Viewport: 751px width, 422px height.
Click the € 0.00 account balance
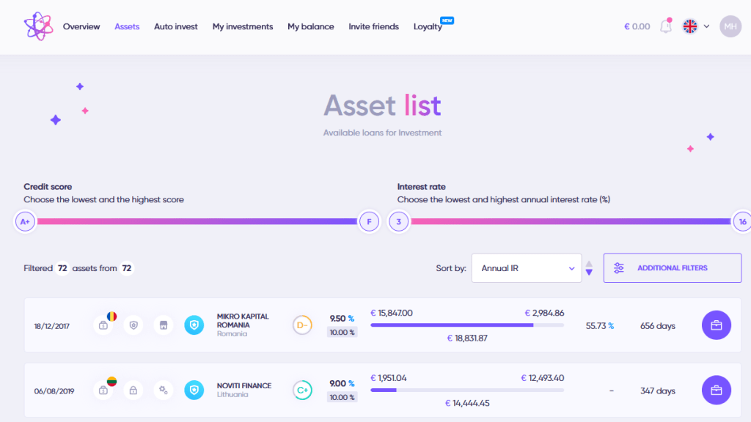[637, 26]
